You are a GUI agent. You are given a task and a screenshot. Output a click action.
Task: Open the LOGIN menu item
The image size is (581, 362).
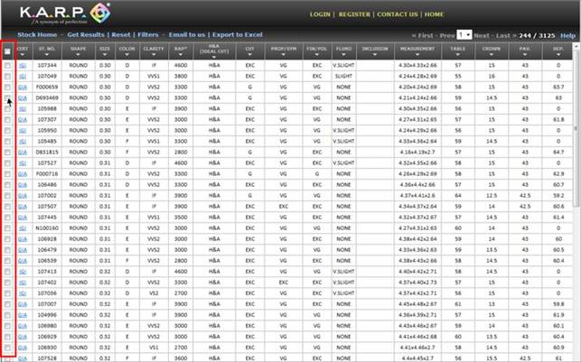pyautogui.click(x=320, y=14)
